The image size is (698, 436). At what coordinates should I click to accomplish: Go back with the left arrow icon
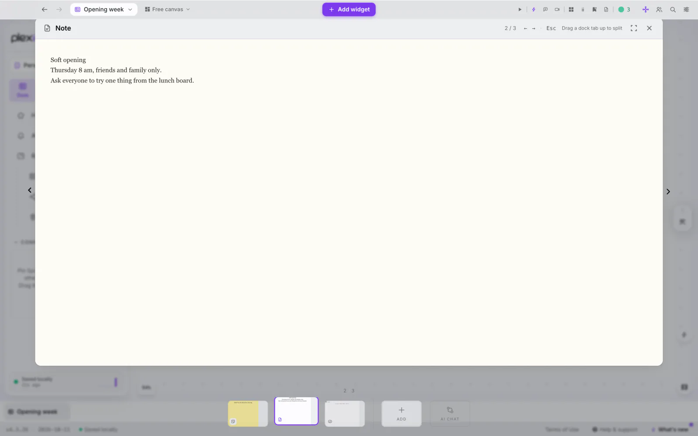click(44, 10)
